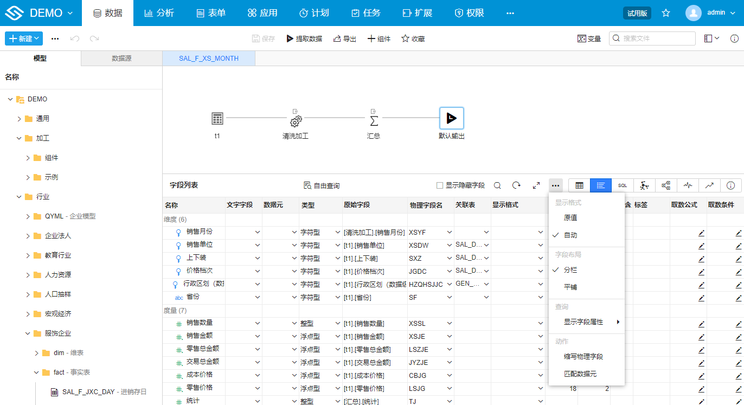This screenshot has height=405, width=744.
Task: Open the 新建 dropdown button
Action: 24,38
